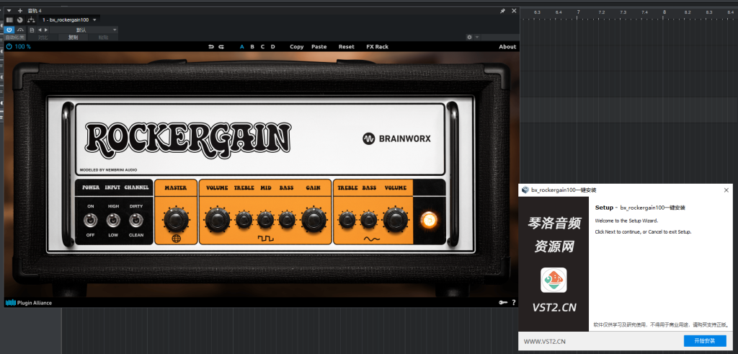Click the Reset button
The image size is (738, 354).
point(347,47)
